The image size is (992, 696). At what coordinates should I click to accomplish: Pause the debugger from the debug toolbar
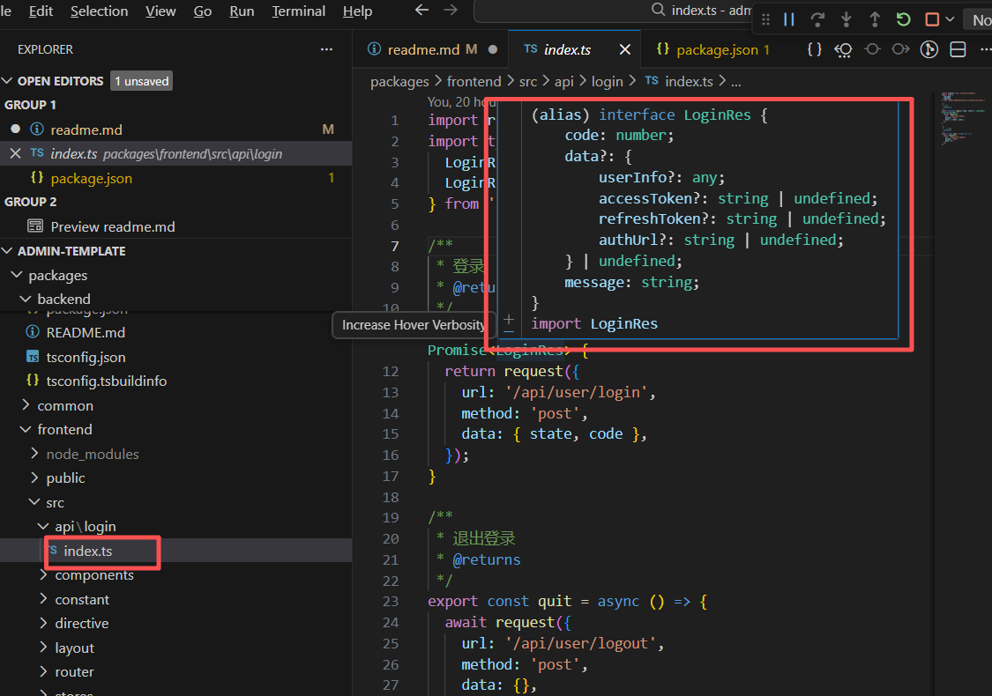(x=789, y=19)
